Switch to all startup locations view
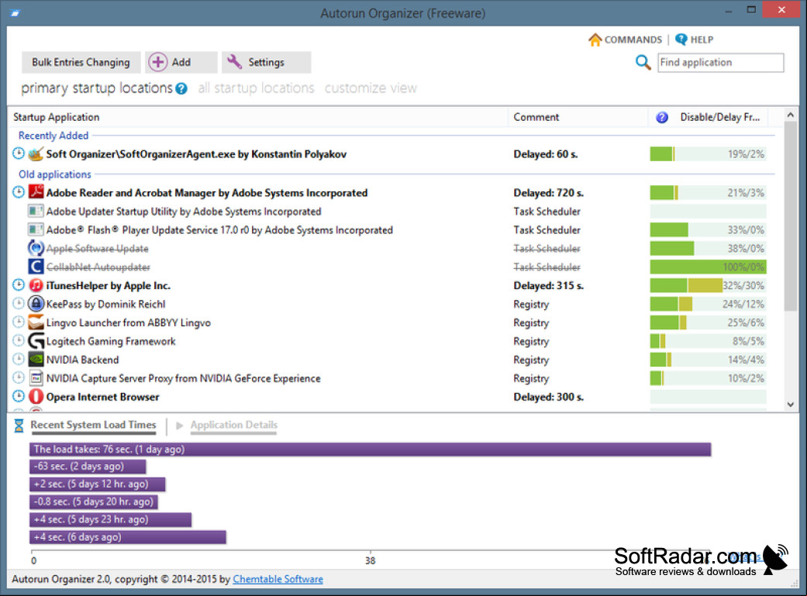Image resolution: width=807 pixels, height=596 pixels. (257, 88)
